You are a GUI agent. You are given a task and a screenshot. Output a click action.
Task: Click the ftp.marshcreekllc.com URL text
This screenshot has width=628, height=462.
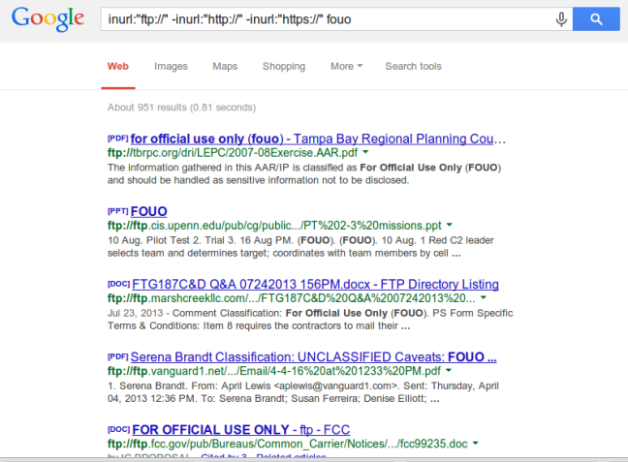click(x=291, y=298)
